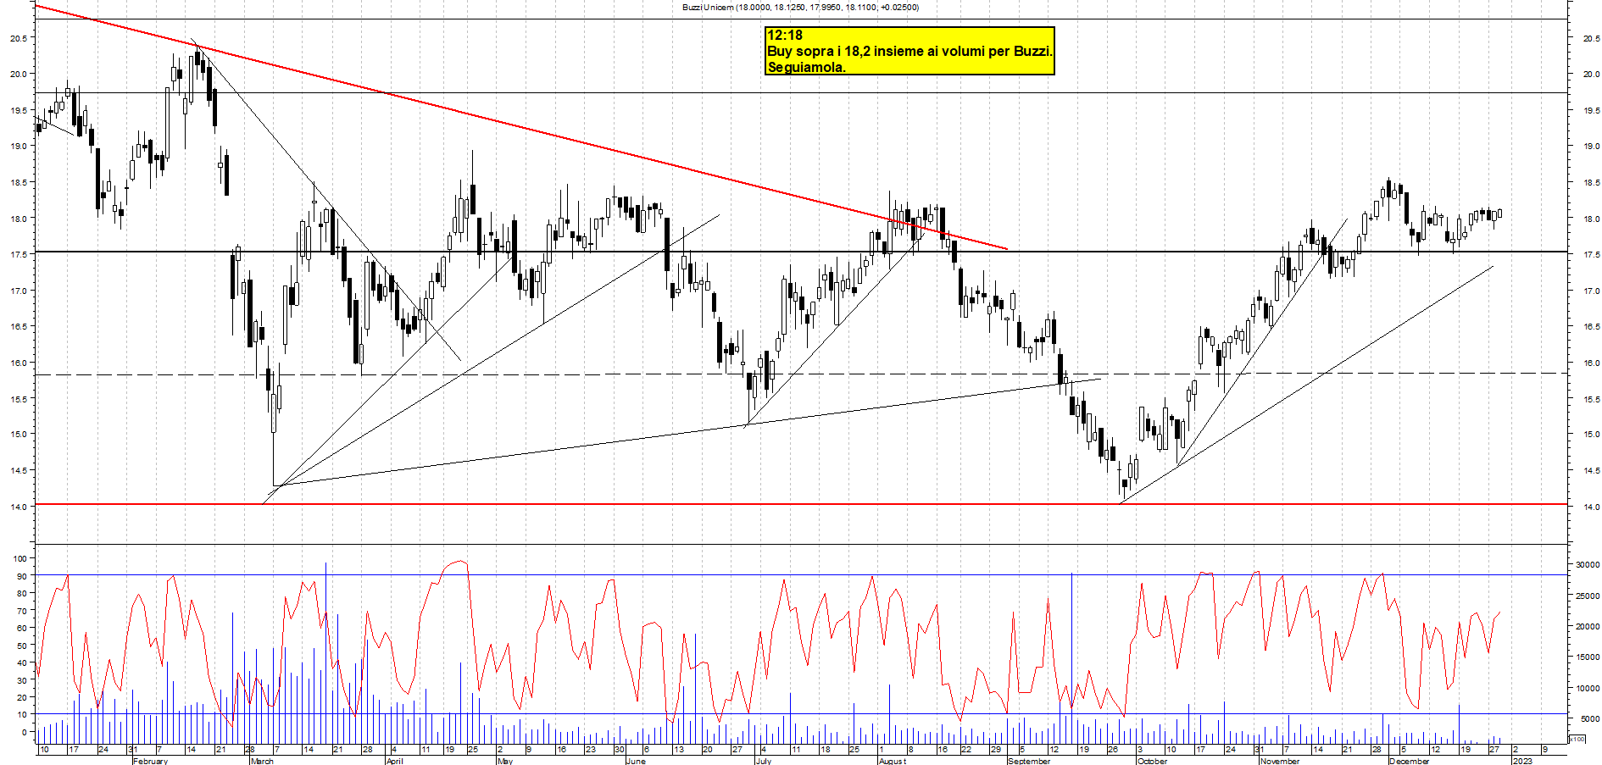Click the '5000' volume scale label

[x=1589, y=718]
